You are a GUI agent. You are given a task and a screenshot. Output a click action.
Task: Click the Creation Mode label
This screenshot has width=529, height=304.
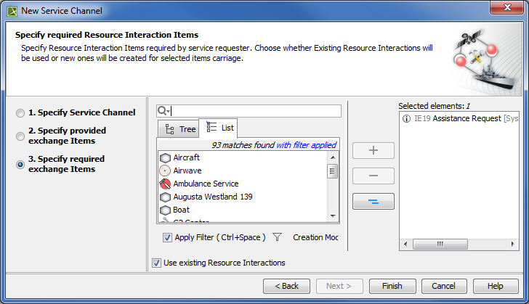315,237
